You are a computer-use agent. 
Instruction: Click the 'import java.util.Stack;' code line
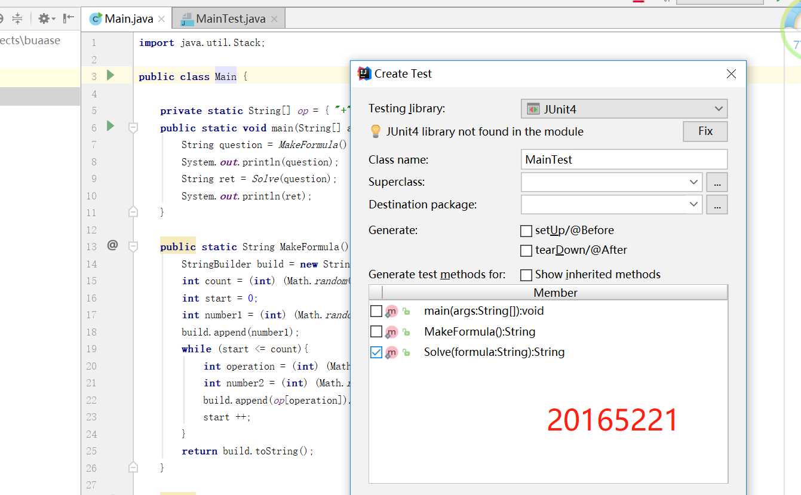tap(202, 42)
